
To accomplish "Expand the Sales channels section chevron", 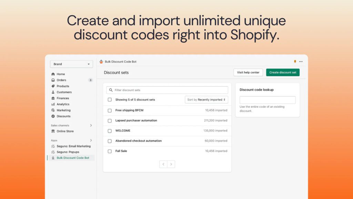I will (91, 125).
